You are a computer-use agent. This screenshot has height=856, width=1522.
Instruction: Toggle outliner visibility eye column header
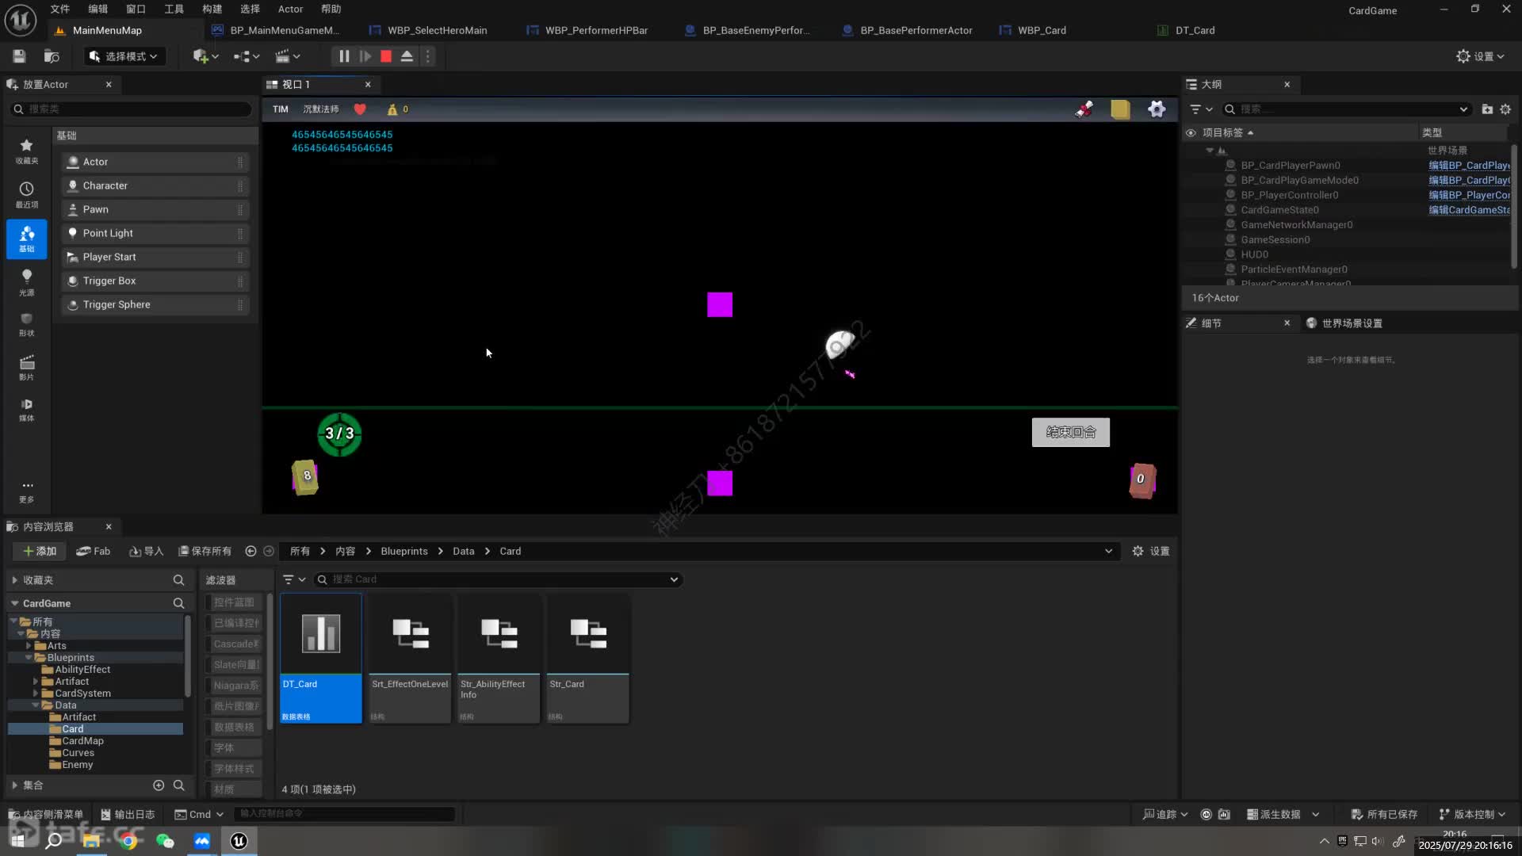[x=1191, y=132]
